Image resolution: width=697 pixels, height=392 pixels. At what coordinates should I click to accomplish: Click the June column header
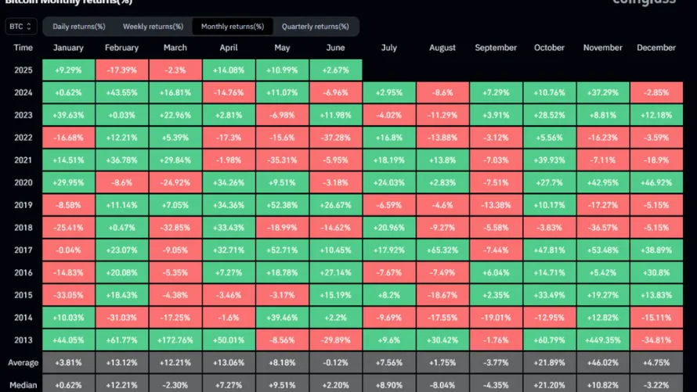tap(336, 48)
